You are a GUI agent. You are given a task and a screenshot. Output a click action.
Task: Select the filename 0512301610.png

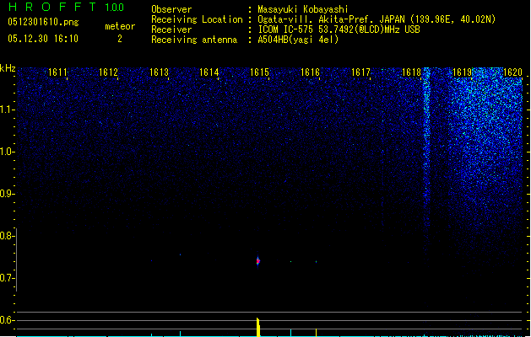pyautogui.click(x=43, y=22)
